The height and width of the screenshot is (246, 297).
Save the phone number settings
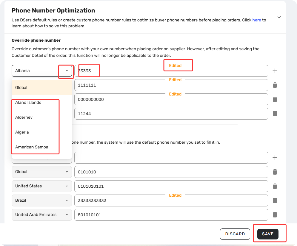[x=268, y=234]
